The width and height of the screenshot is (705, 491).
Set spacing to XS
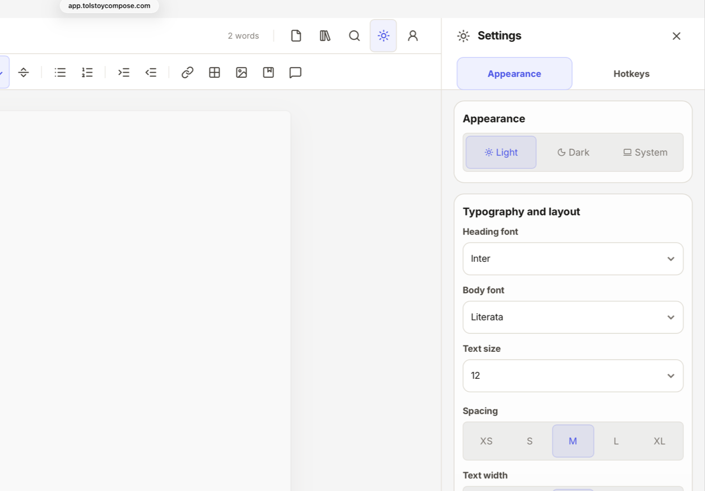[x=486, y=441]
